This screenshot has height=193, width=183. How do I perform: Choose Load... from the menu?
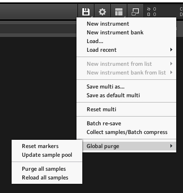[126, 41]
